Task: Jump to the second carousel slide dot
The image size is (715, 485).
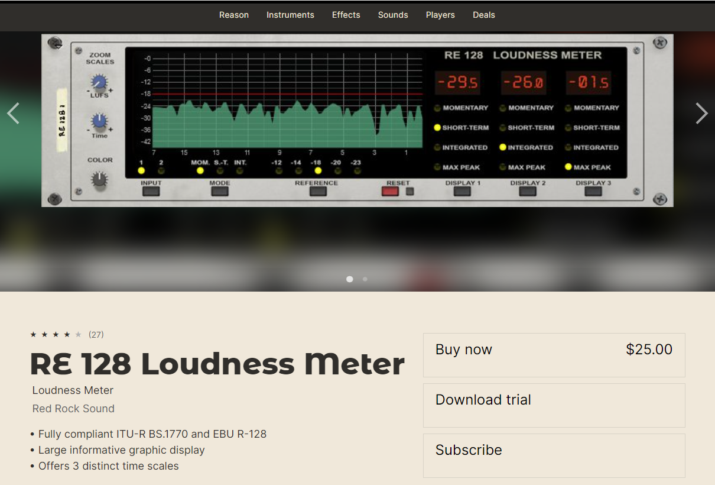Action: point(365,279)
